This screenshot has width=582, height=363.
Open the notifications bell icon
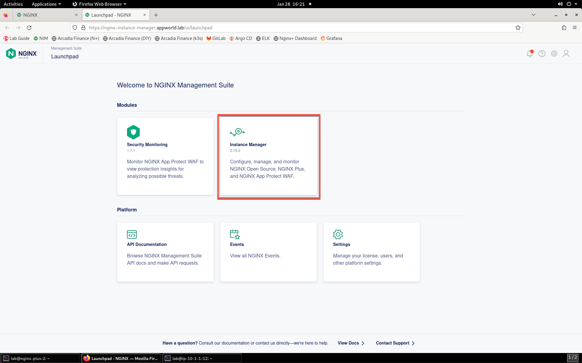tap(530, 54)
